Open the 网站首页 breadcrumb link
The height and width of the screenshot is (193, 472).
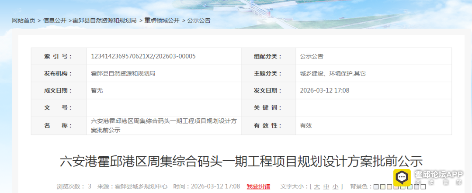[24, 21]
